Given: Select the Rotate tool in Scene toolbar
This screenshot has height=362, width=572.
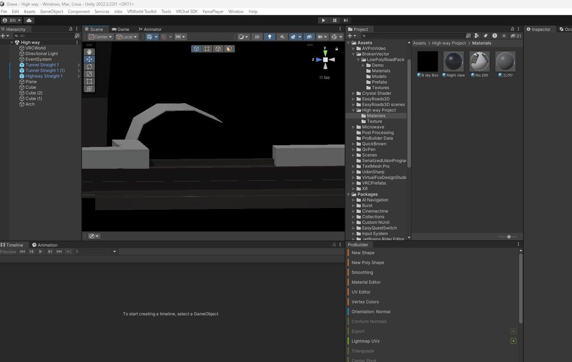Looking at the screenshot, I should click(x=89, y=66).
